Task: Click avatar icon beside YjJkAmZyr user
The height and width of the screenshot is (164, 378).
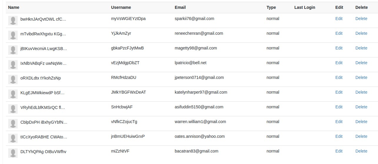Action: [x=13, y=35]
